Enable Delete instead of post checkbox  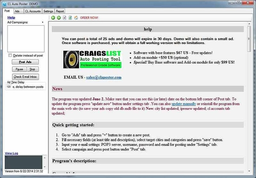coord(10,55)
